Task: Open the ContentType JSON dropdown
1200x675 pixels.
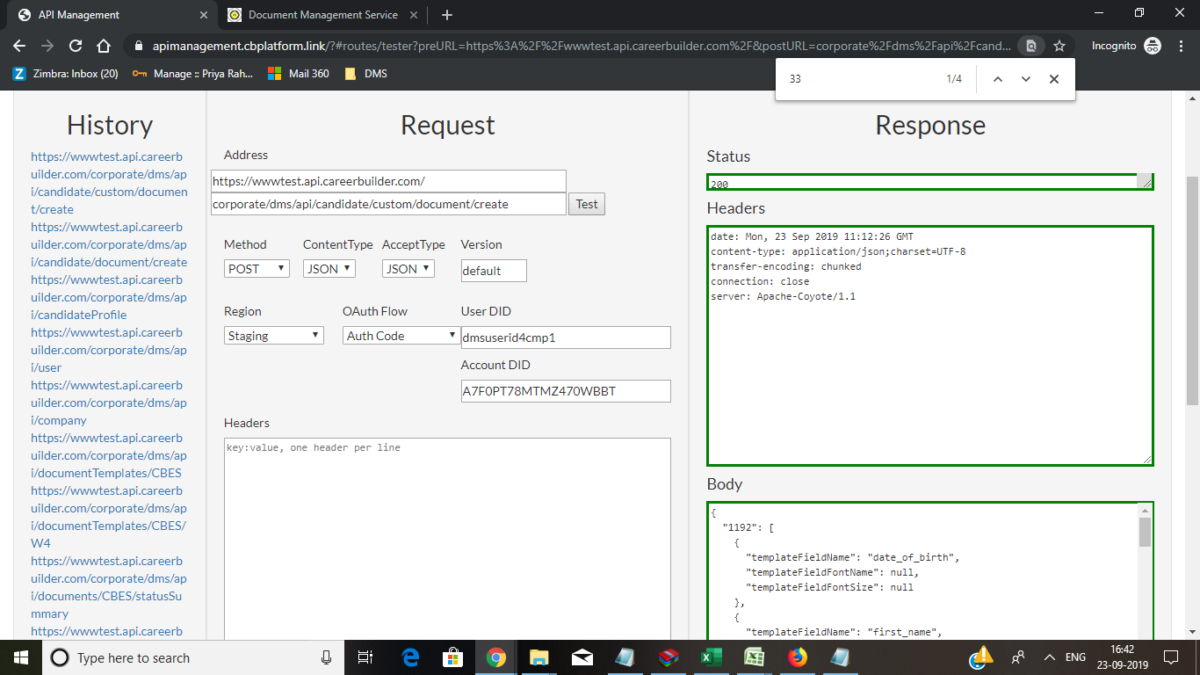Action: pyautogui.click(x=329, y=269)
